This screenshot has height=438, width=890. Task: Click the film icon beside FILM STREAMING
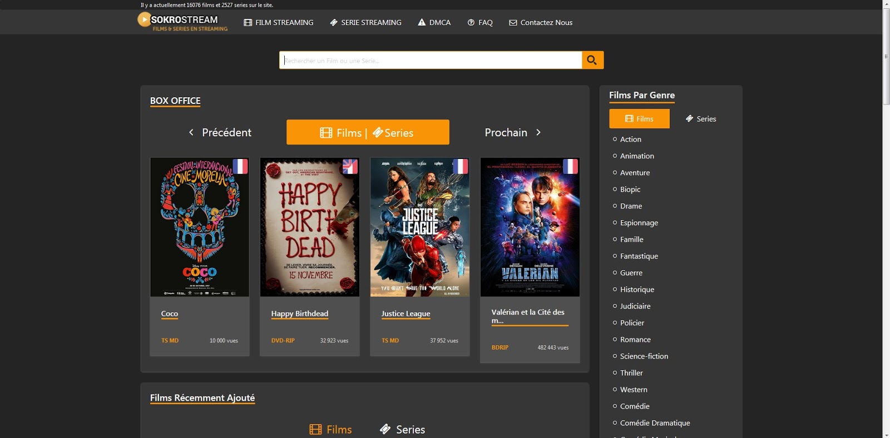248,23
